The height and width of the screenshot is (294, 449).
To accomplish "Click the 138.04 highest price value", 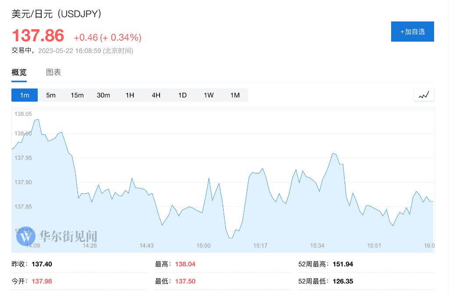I will click(x=185, y=264).
